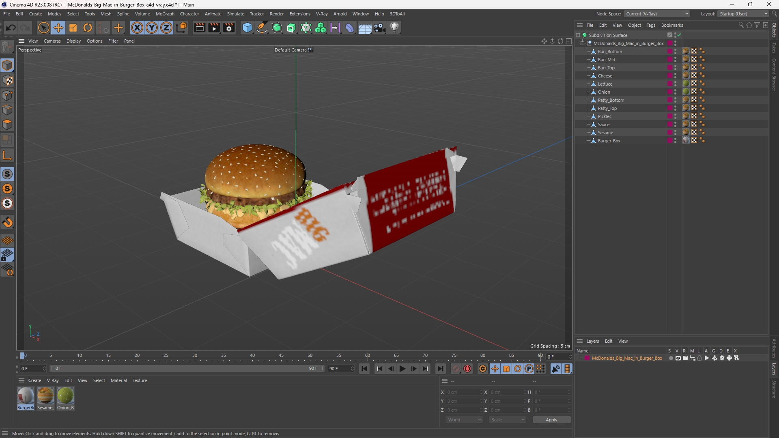Click layer color swatch in Layers panel

coord(587,358)
